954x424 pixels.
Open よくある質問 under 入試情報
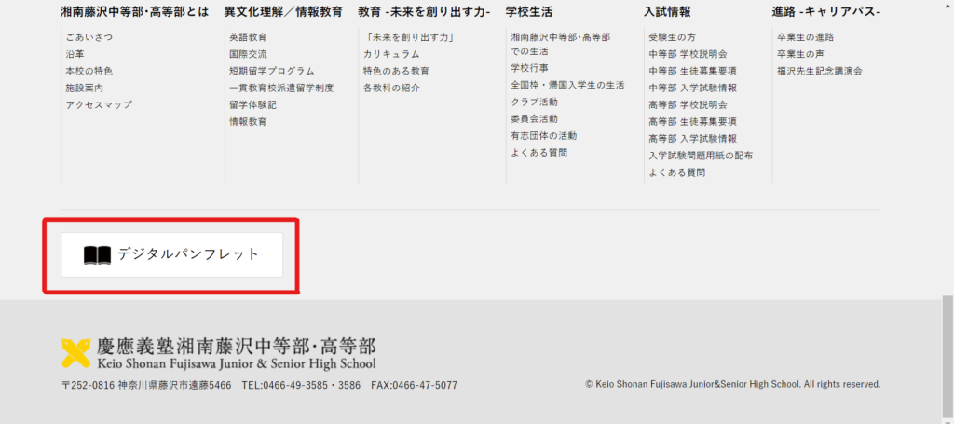tap(677, 172)
